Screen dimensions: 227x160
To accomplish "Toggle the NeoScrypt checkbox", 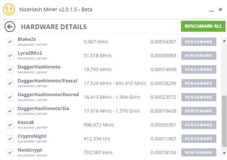I will tap(10, 152).
